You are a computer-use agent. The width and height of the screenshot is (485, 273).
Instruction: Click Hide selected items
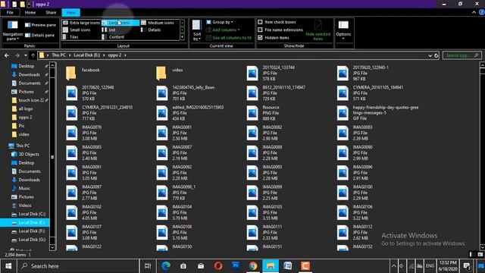click(x=318, y=30)
